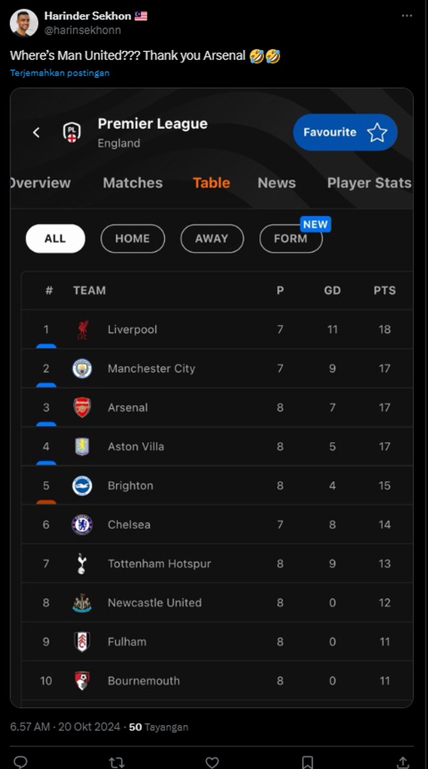Select the FORM table filter

[290, 239]
